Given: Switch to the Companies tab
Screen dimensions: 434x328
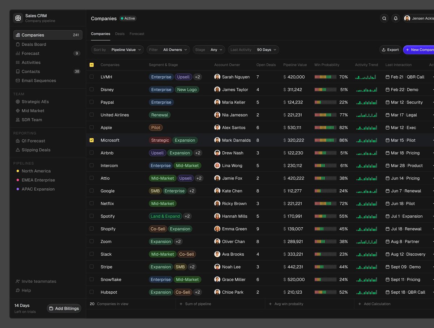Looking at the screenshot, I should pyautogui.click(x=101, y=34).
